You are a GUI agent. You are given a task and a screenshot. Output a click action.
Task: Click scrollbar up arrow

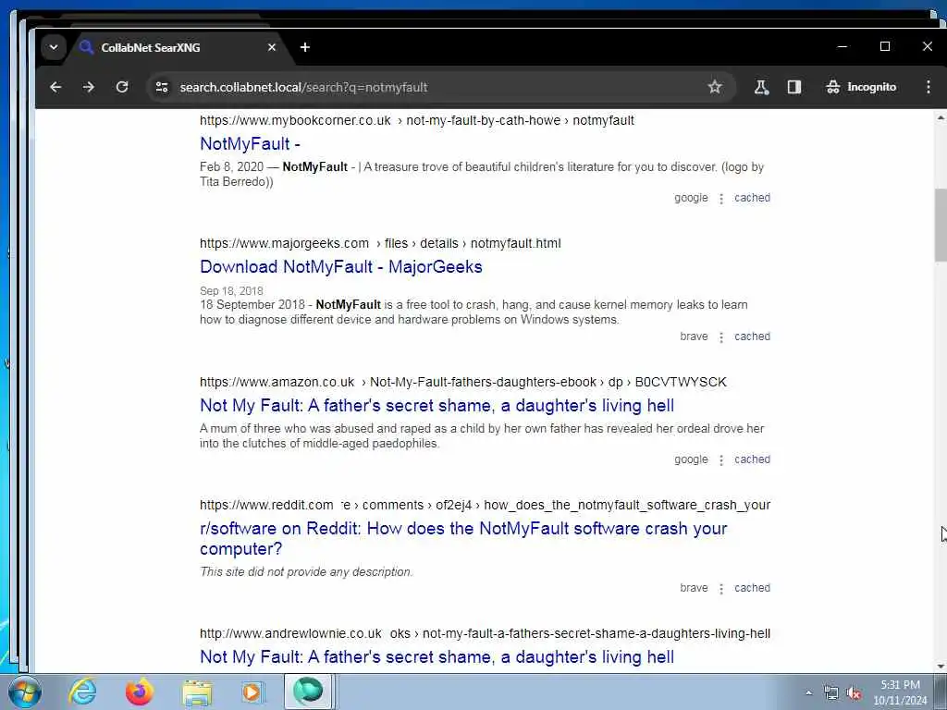941,117
